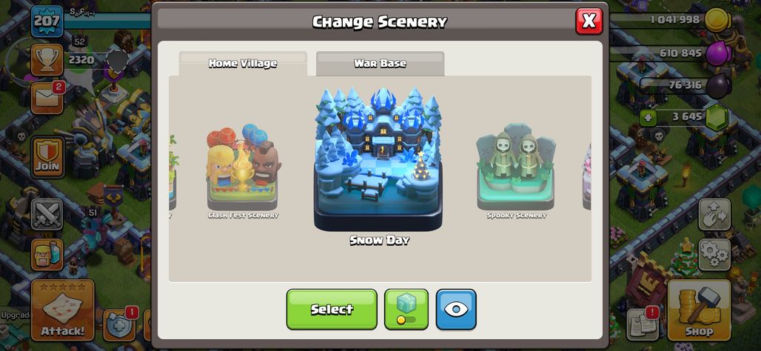This screenshot has height=351, width=761.
Task: Toggle the random scenery dice switch
Action: point(406,310)
